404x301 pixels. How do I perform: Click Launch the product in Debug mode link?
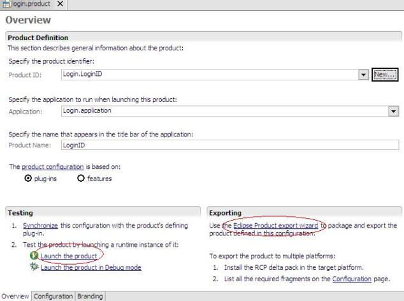91,267
